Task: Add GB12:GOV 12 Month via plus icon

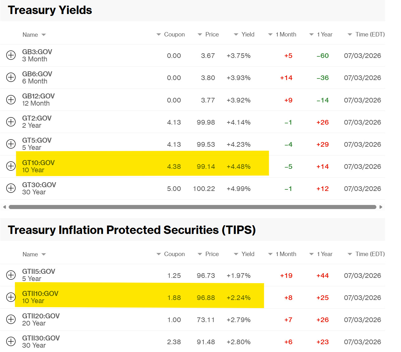Action: pyautogui.click(x=11, y=100)
